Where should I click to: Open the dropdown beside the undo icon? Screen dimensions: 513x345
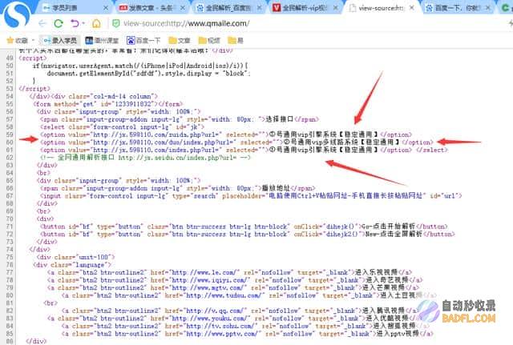(x=83, y=23)
